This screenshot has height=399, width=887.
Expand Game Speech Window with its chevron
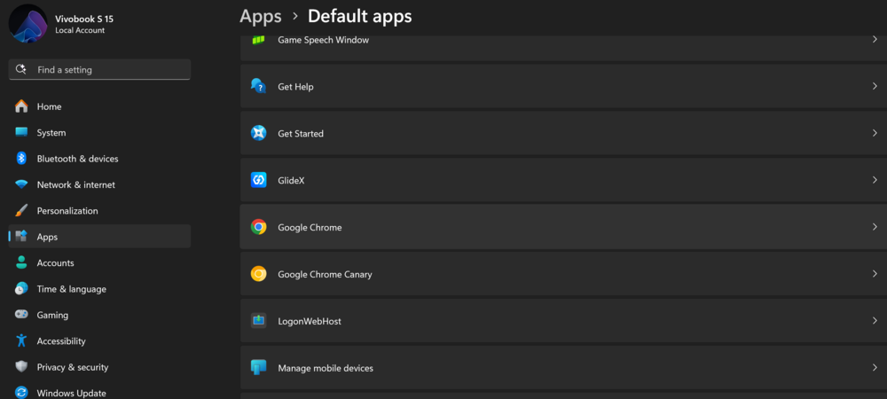click(875, 40)
